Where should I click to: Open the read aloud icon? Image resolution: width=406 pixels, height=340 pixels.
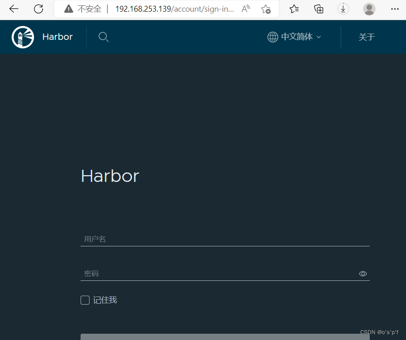coord(246,9)
